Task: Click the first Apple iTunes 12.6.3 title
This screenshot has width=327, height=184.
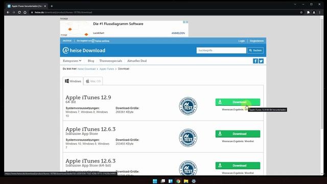Action: [x=90, y=129]
